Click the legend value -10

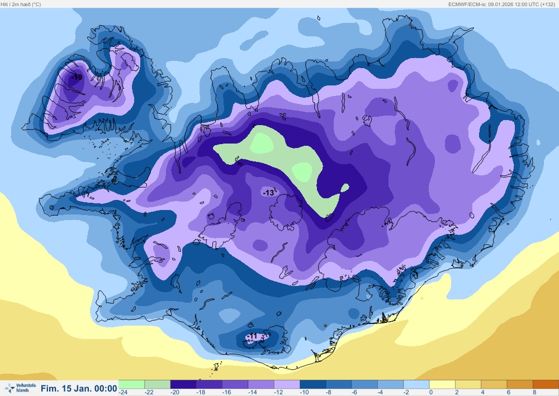304,393
